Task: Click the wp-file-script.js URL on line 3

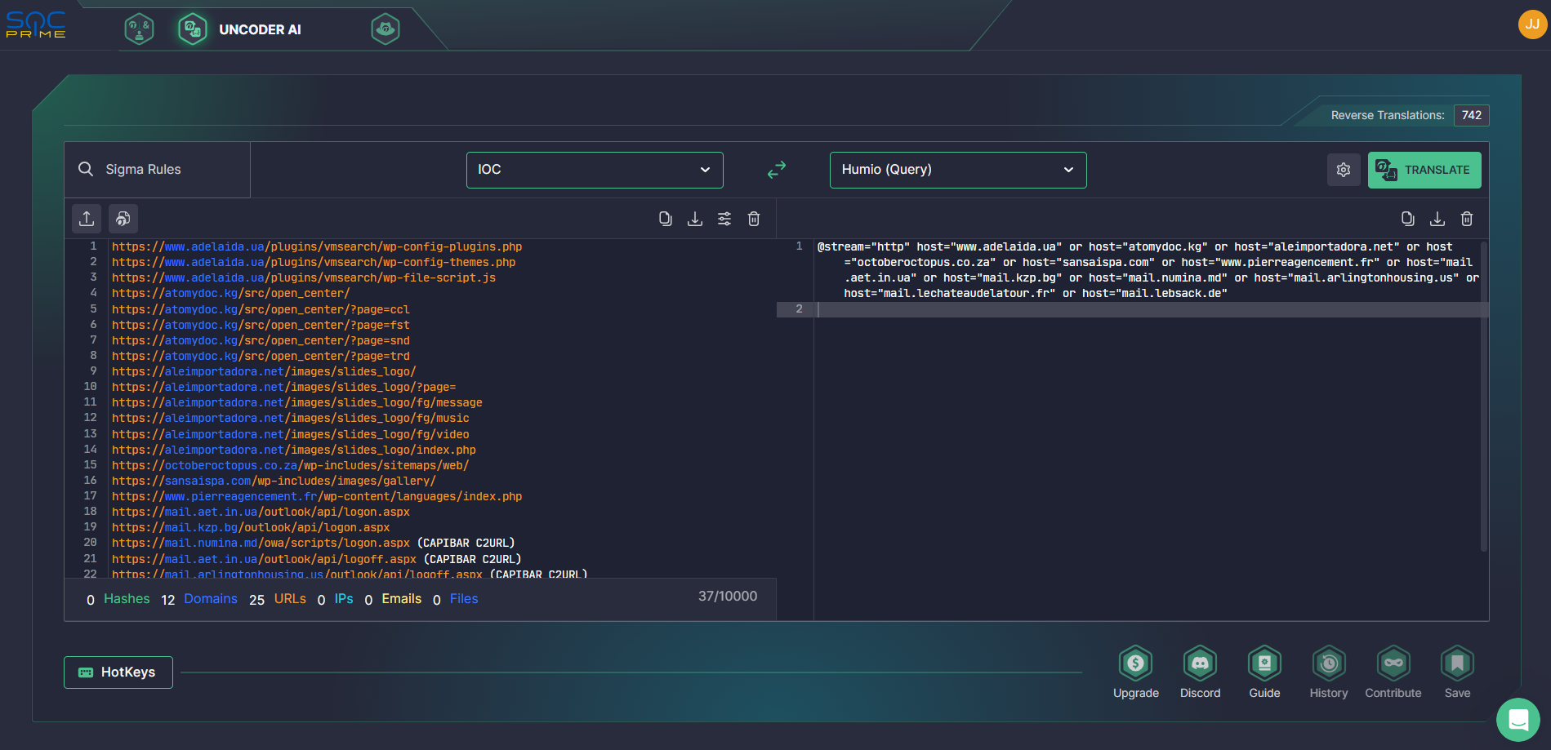Action: pyautogui.click(x=304, y=277)
